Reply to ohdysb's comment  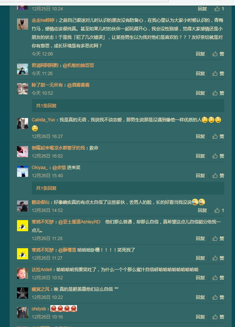coord(200,317)
